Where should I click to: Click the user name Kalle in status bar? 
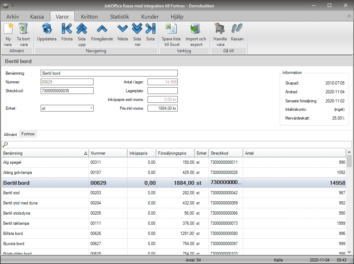[278, 260]
